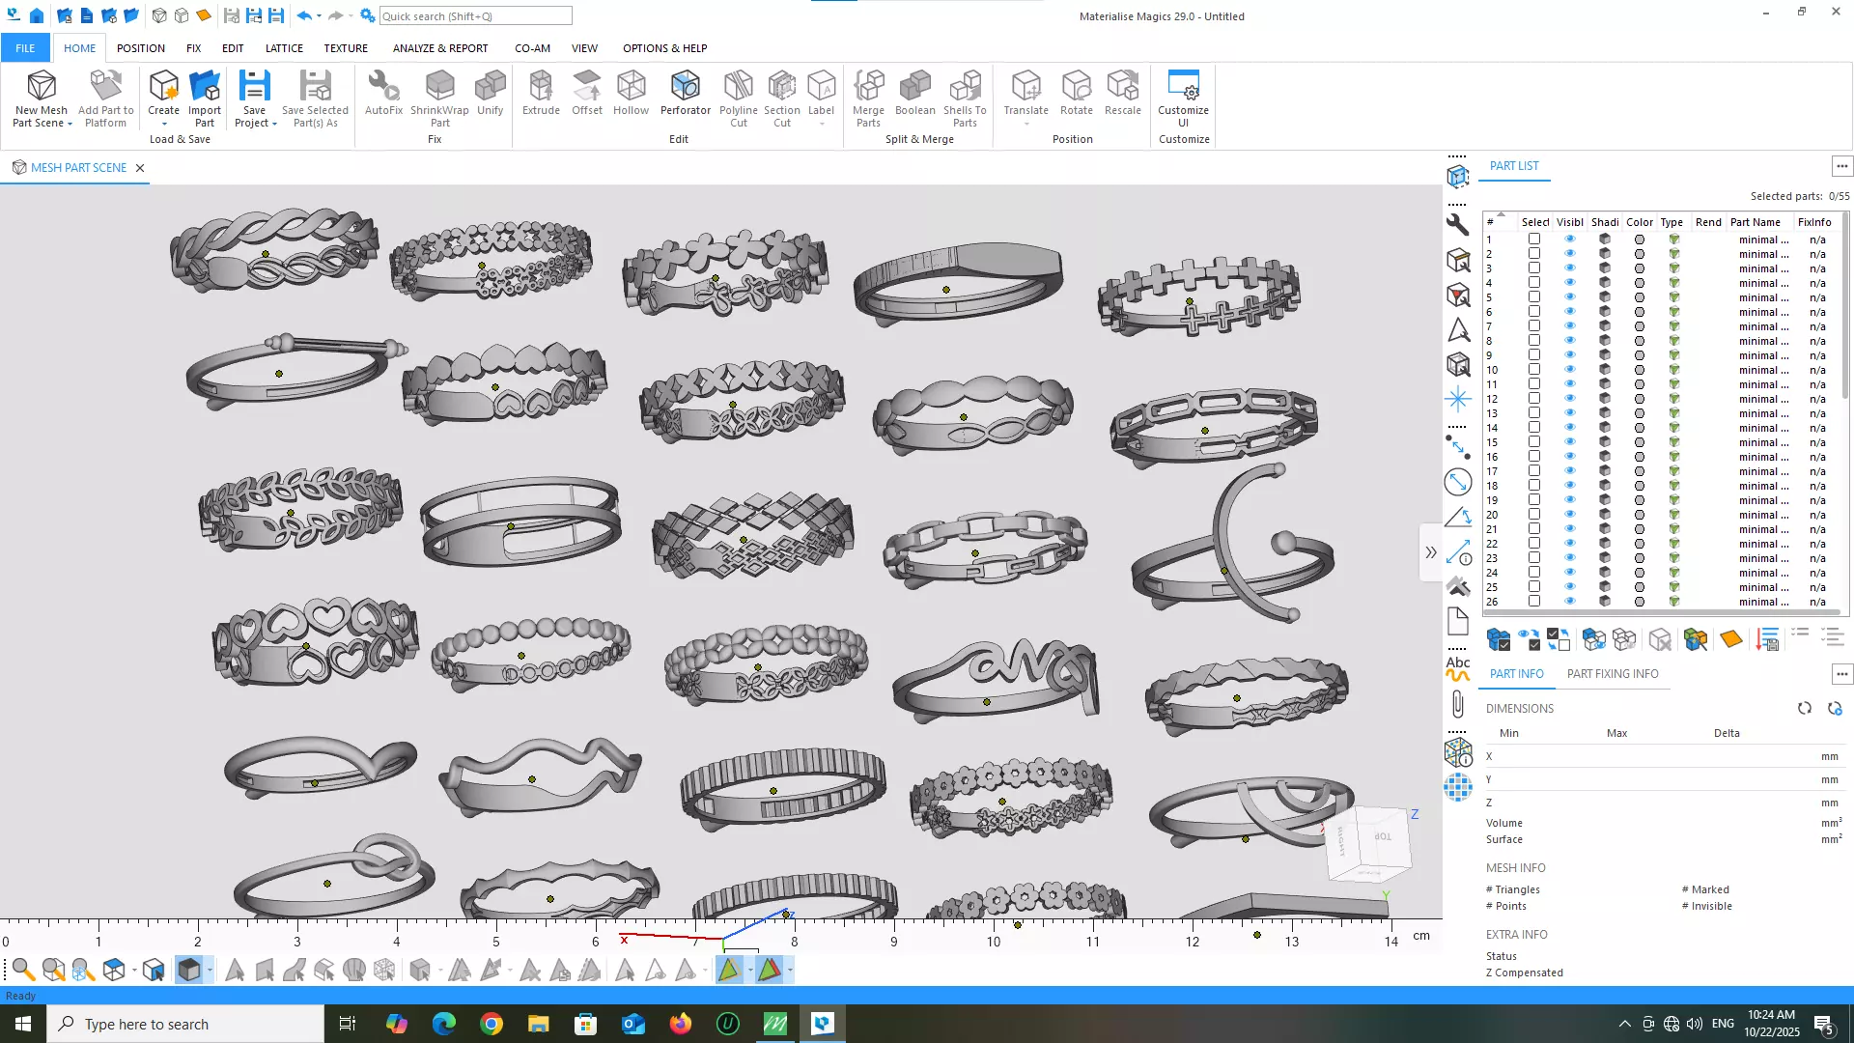The width and height of the screenshot is (1854, 1043).
Task: Click the Quick search input field
Action: tap(475, 15)
